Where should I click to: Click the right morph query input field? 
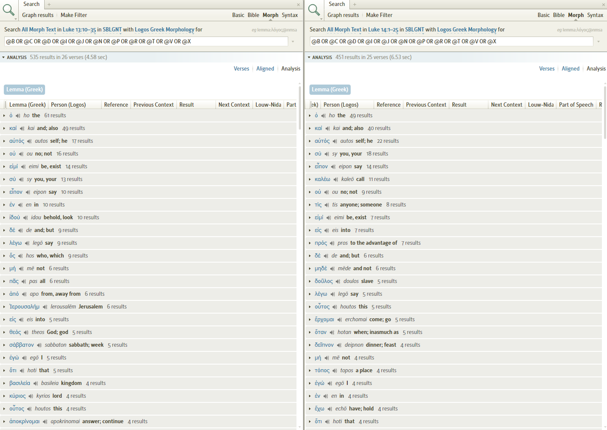[x=451, y=42]
